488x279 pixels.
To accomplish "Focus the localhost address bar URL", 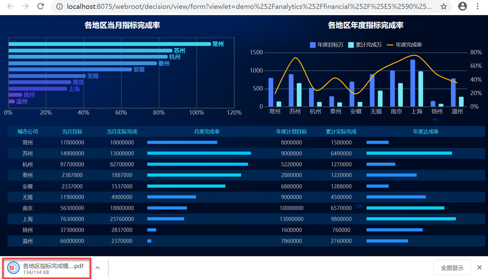I will [x=249, y=6].
